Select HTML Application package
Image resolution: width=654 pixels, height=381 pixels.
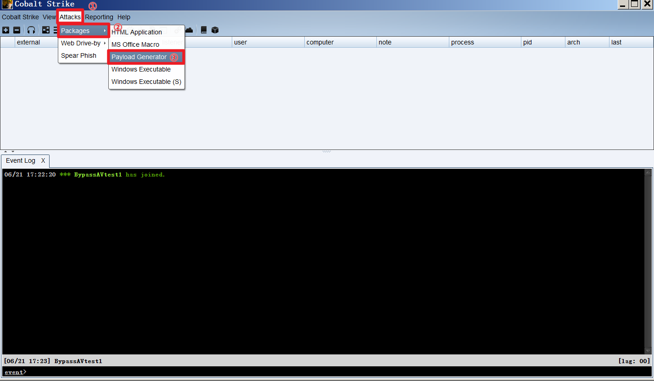(x=146, y=32)
